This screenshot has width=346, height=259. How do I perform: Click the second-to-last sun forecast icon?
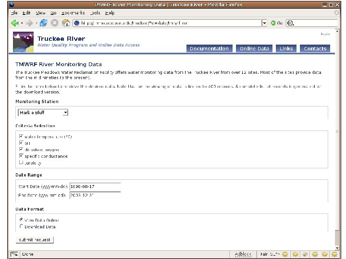click(x=324, y=254)
